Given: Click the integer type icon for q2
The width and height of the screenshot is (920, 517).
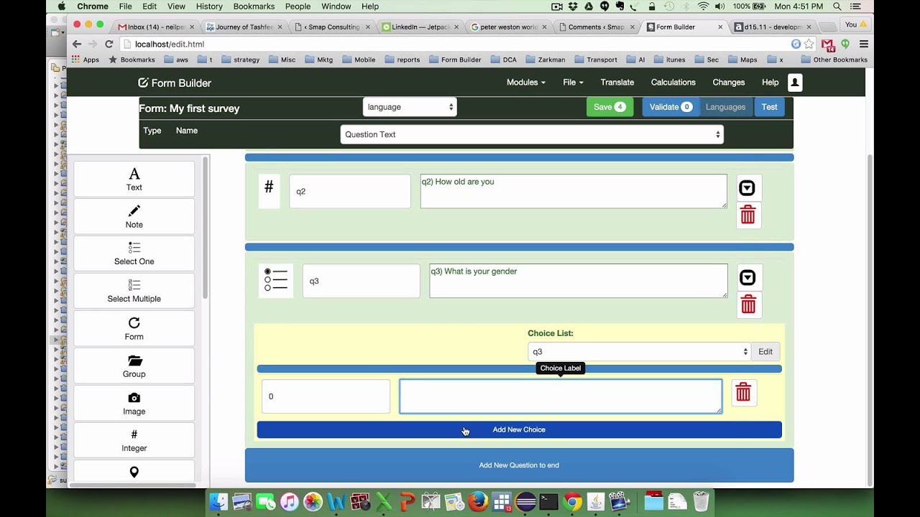Looking at the screenshot, I should [269, 190].
